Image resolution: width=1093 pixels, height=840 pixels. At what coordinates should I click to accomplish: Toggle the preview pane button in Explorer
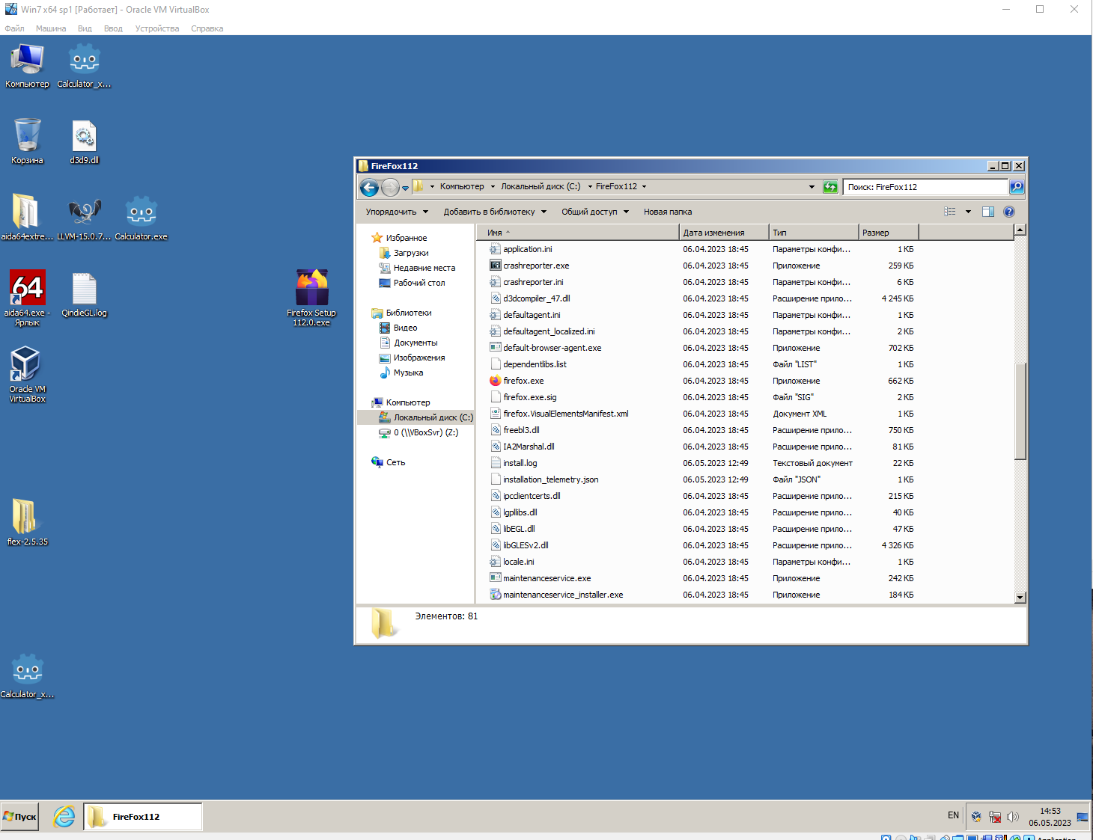click(988, 212)
